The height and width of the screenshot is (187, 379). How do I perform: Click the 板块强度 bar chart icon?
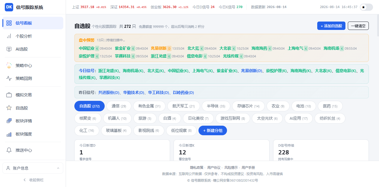coord(9,134)
